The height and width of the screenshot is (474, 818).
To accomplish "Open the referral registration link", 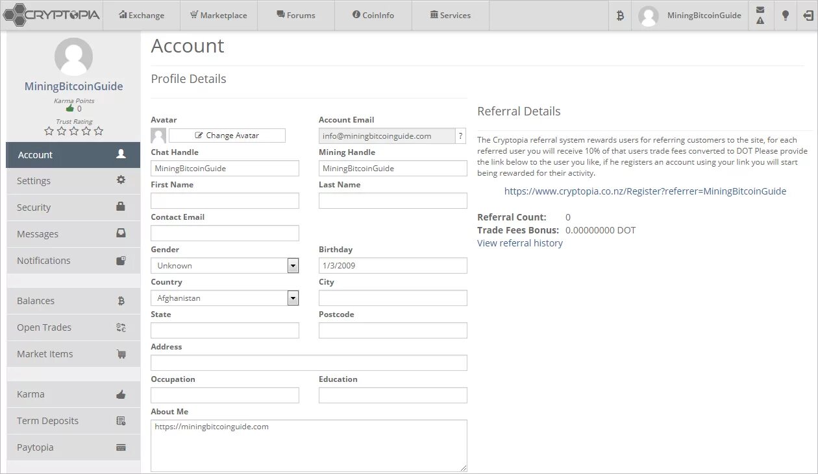I will coord(645,191).
